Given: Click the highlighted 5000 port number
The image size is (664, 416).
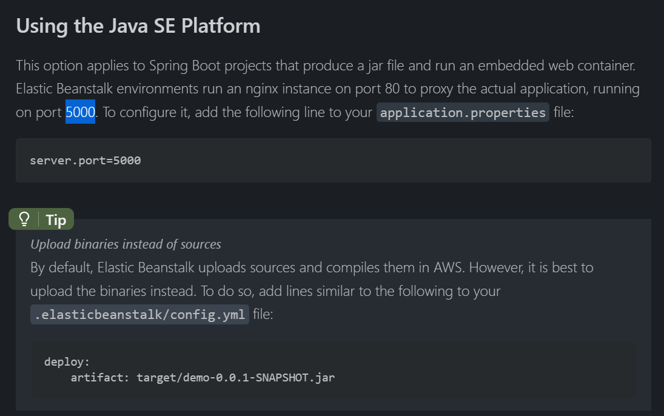Looking at the screenshot, I should coord(80,112).
